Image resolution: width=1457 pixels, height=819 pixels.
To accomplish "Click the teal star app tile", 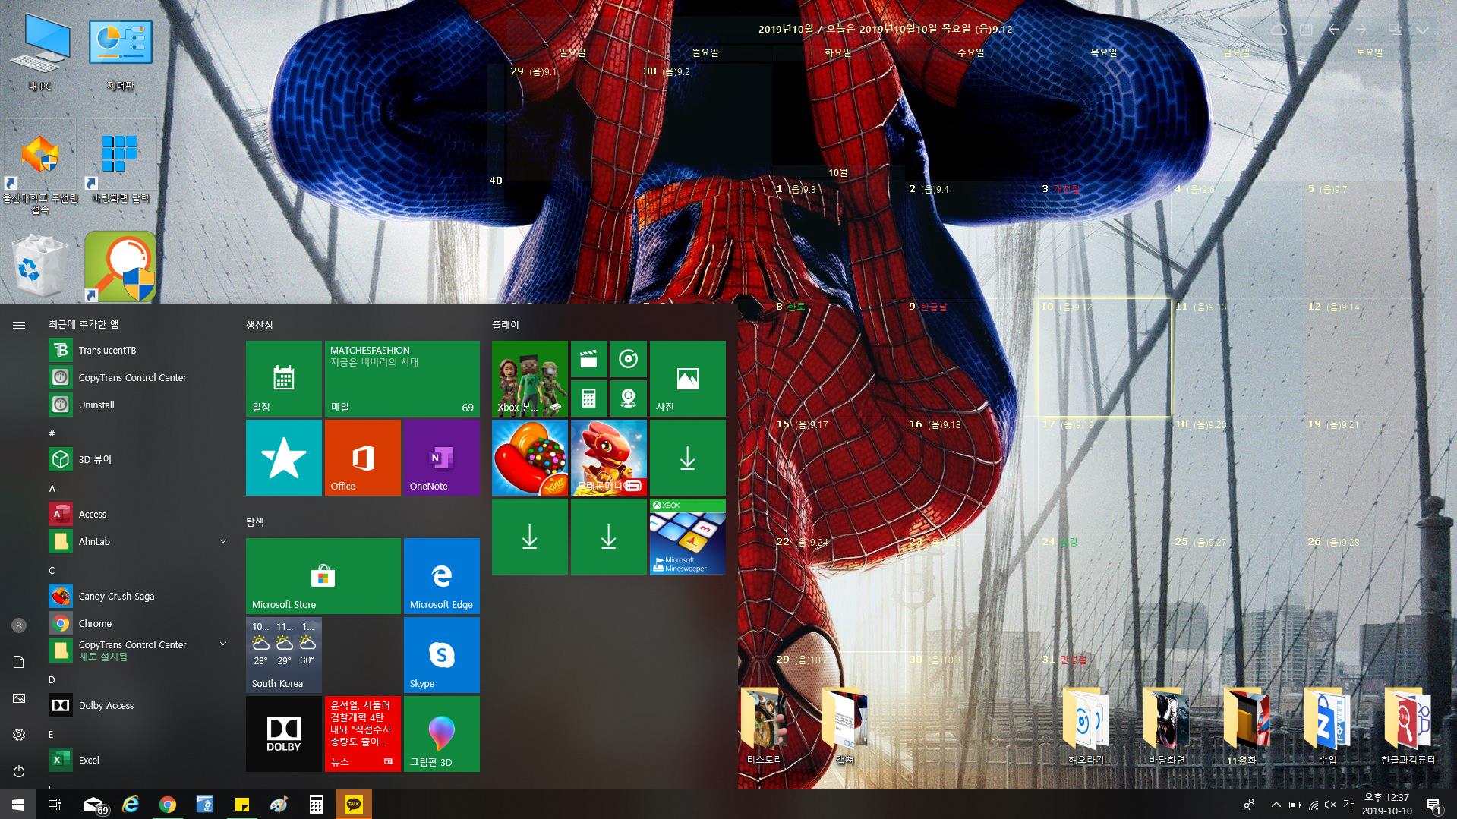I will 284,458.
